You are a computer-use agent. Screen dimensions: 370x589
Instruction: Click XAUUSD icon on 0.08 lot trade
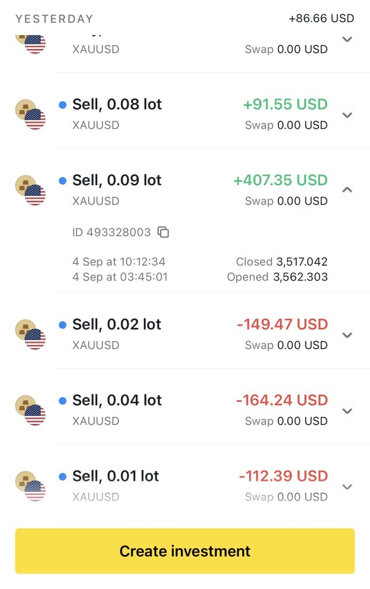[x=30, y=114]
